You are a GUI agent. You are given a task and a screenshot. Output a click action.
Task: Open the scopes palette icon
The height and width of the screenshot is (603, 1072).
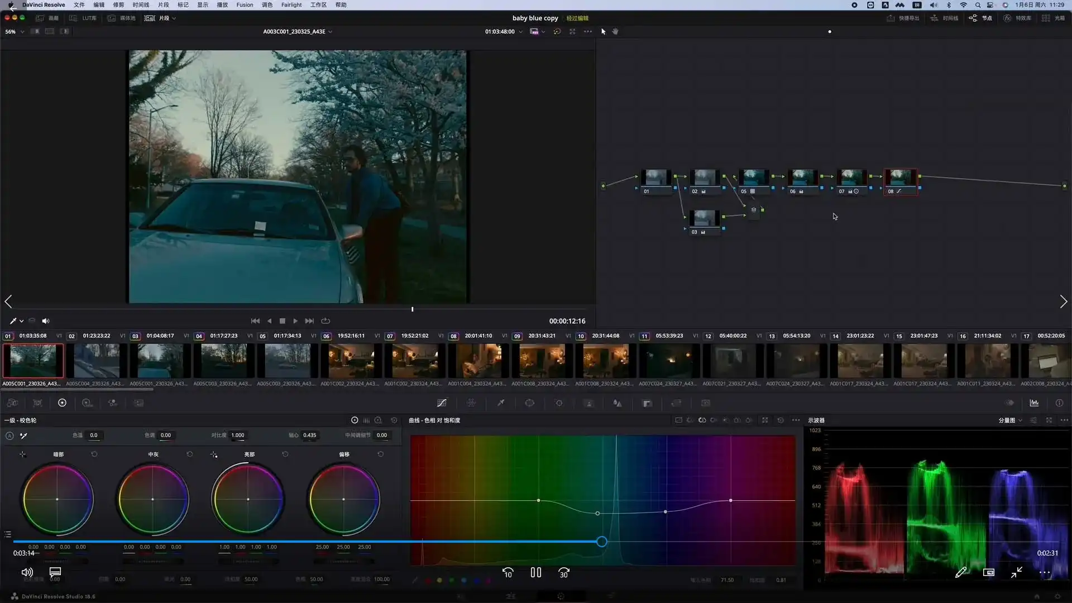click(1034, 403)
